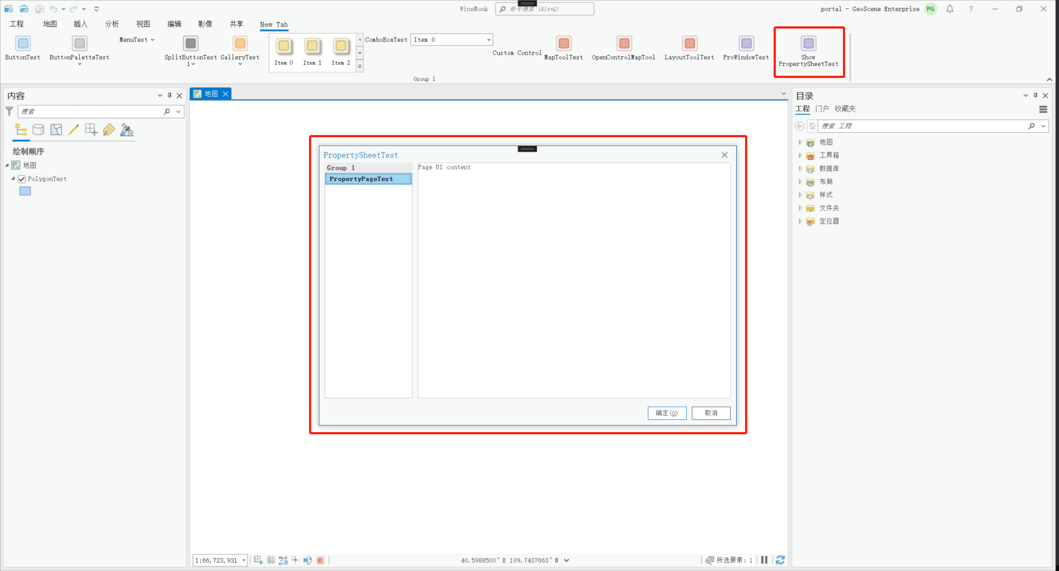Click the save project icon

pos(40,9)
